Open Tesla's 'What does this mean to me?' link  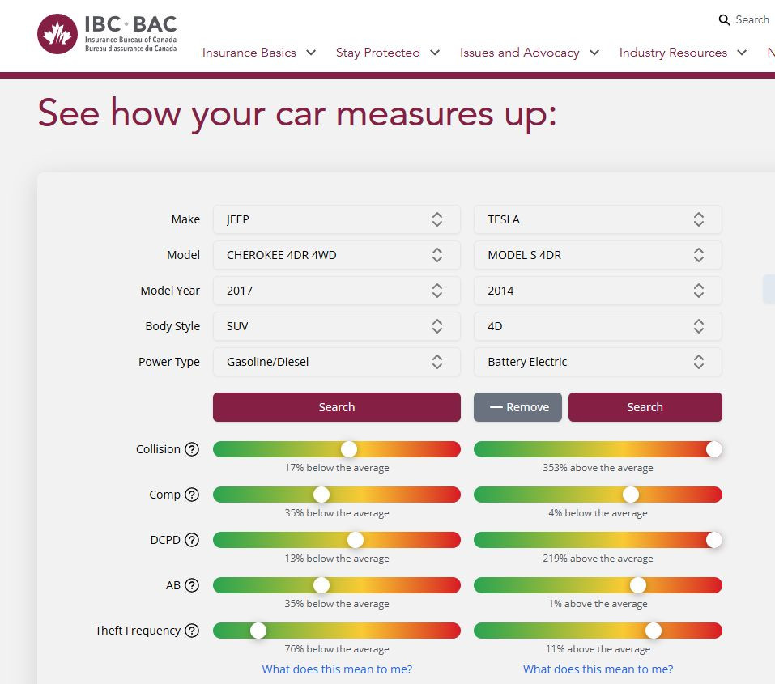[598, 669]
